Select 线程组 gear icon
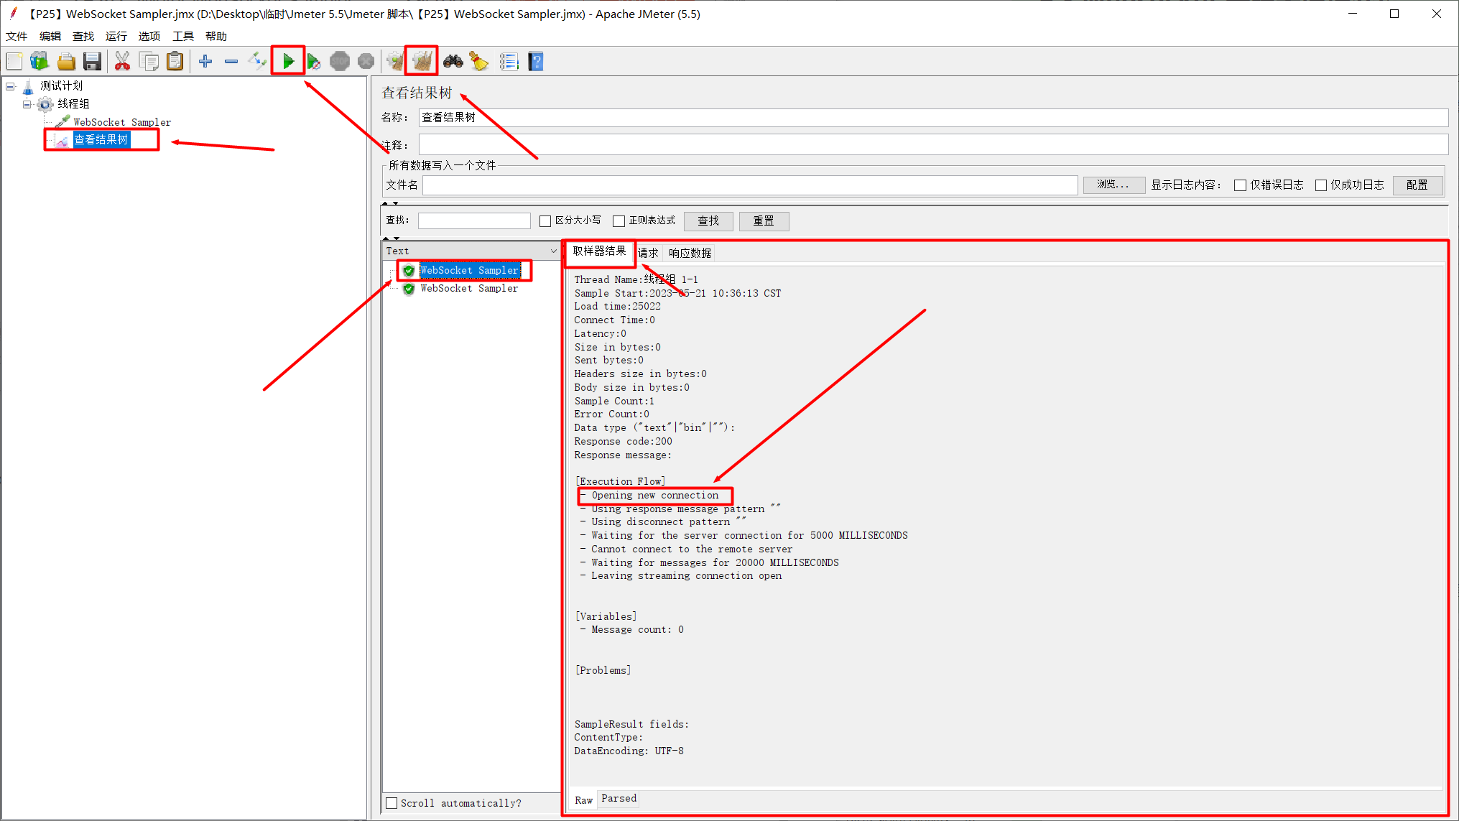 point(45,105)
